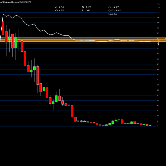Click the '116' price axis label
This screenshot has height=166, width=166.
coord(158,7)
